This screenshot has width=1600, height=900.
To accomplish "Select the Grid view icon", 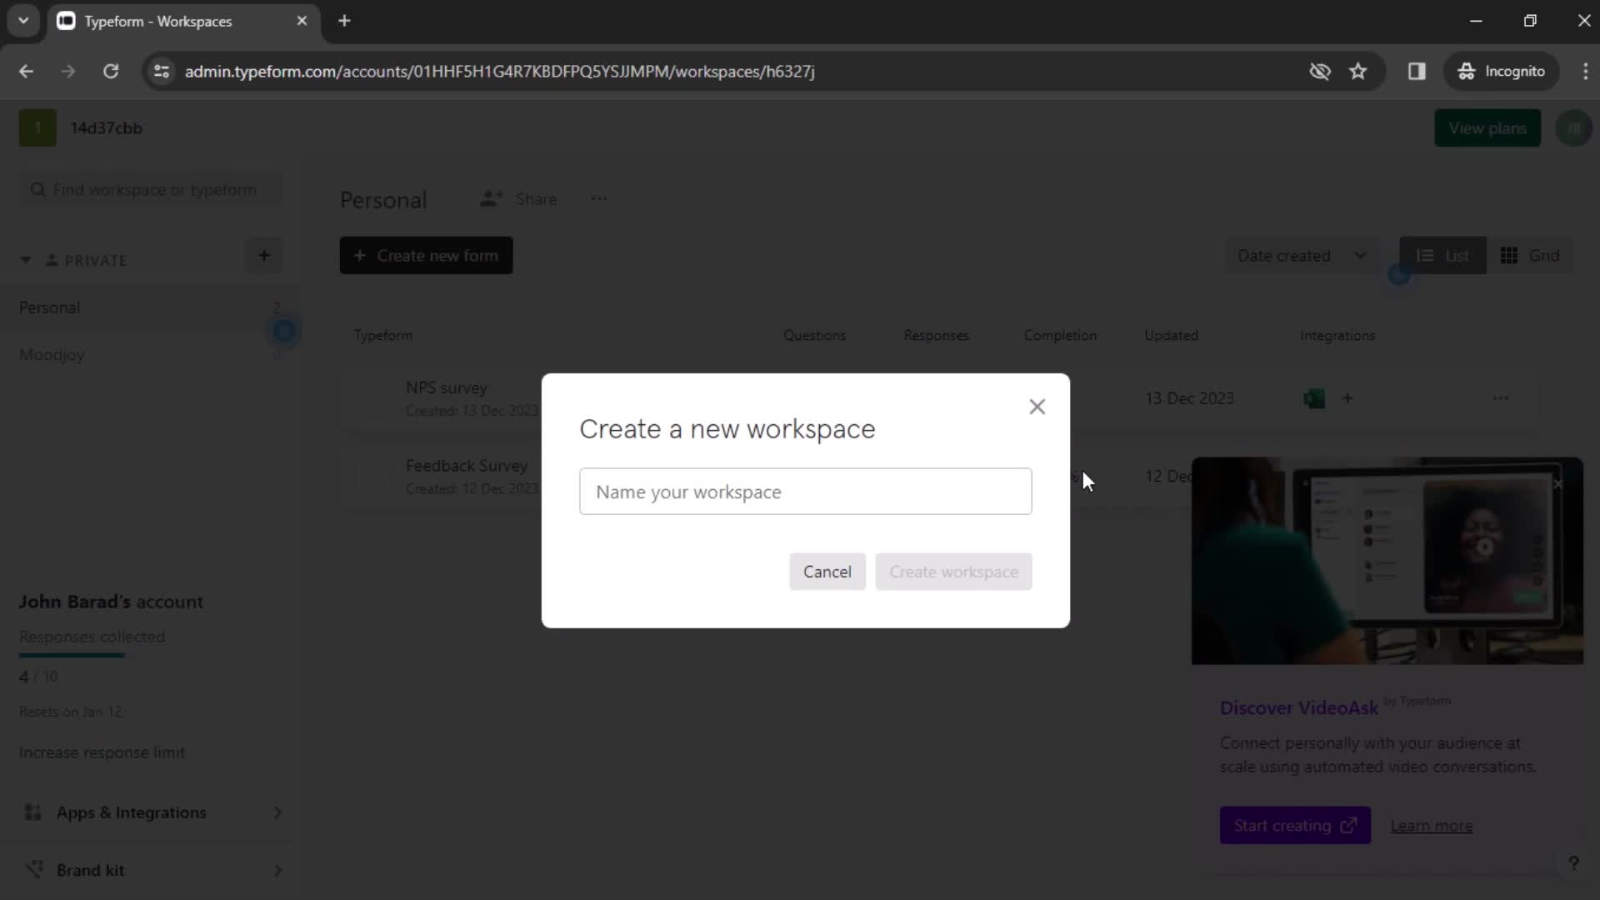I will [x=1511, y=256].
